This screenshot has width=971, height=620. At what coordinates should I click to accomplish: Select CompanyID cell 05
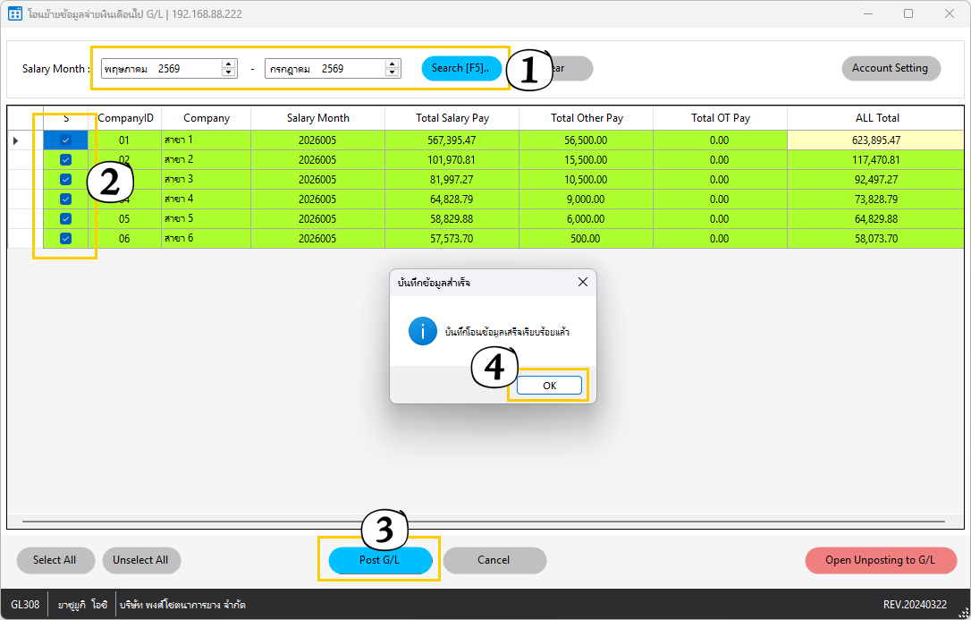124,218
